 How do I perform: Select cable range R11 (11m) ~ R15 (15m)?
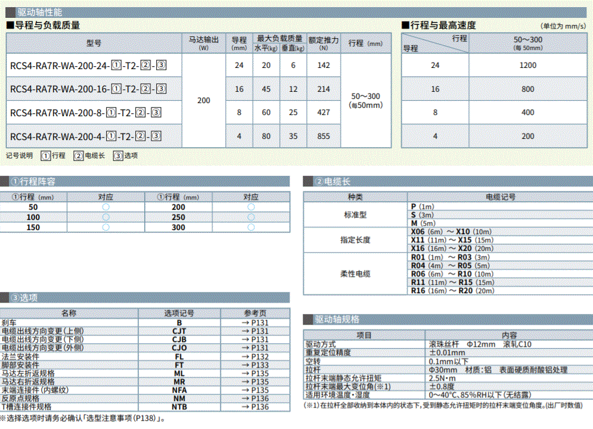pyautogui.click(x=453, y=282)
